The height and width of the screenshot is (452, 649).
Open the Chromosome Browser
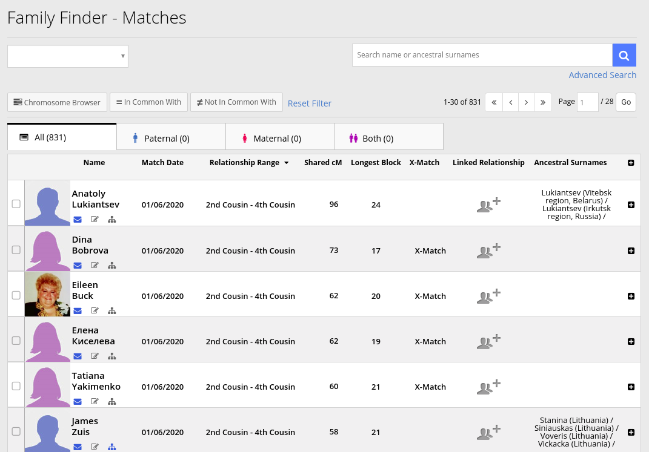(57, 102)
